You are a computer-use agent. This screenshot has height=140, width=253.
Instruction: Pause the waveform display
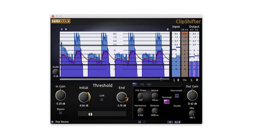(x=62, y=29)
